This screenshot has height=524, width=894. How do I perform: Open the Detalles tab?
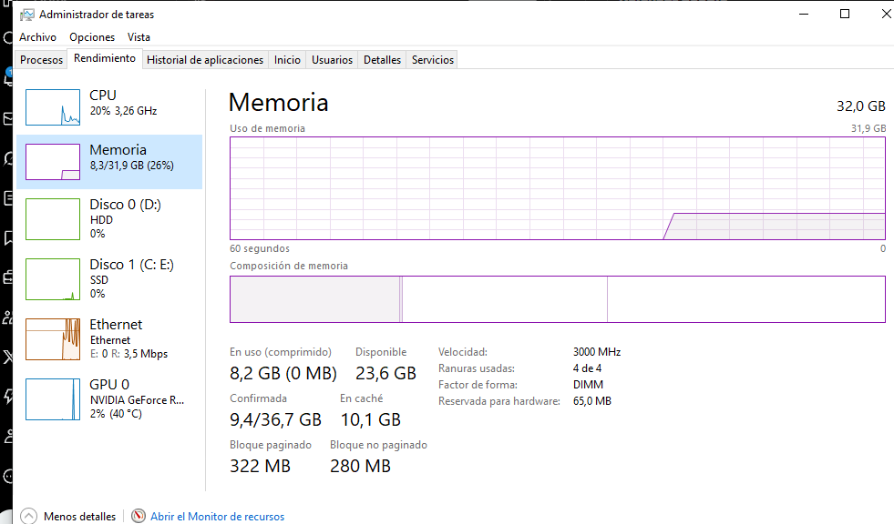coord(382,60)
